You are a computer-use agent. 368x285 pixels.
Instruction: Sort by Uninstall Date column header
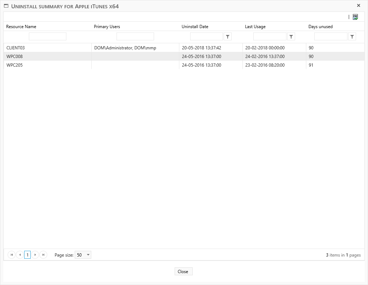195,27
